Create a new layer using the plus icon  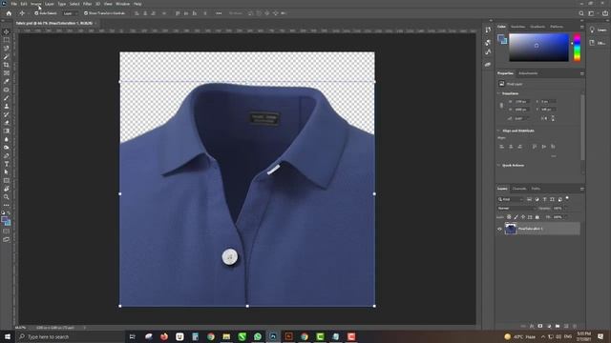point(566,326)
